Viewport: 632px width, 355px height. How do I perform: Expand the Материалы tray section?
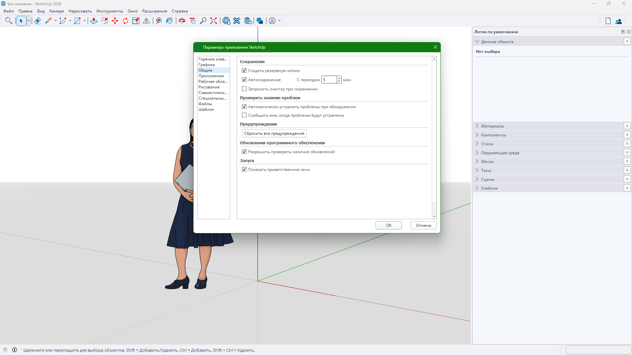point(477,126)
